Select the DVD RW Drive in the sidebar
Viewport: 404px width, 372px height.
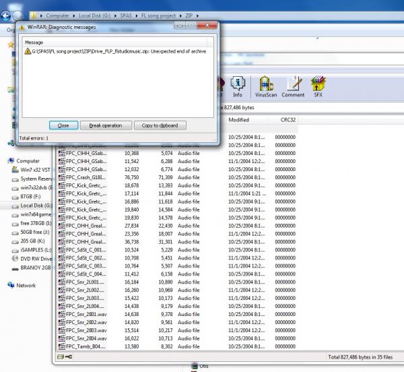36,258
